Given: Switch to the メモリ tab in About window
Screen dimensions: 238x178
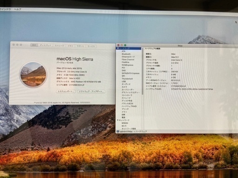Looking at the screenshot, I should [x=70, y=46].
